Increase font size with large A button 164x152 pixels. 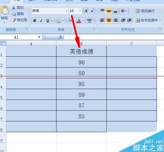coord(86,11)
